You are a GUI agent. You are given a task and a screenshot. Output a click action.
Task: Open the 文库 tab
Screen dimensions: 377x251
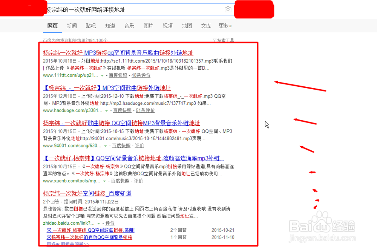coord(206,26)
